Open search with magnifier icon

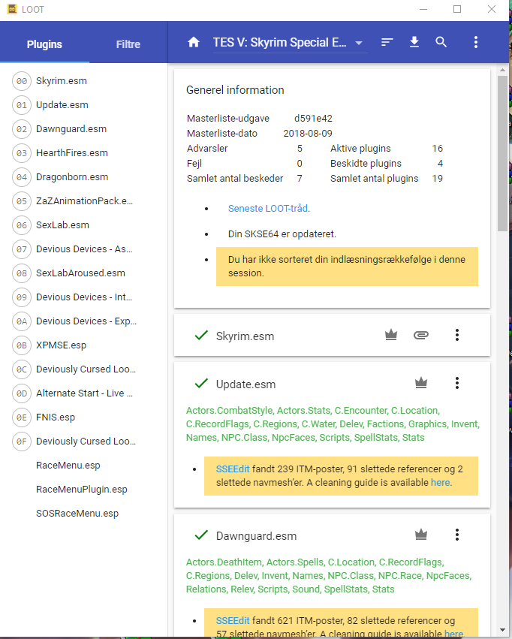click(441, 42)
